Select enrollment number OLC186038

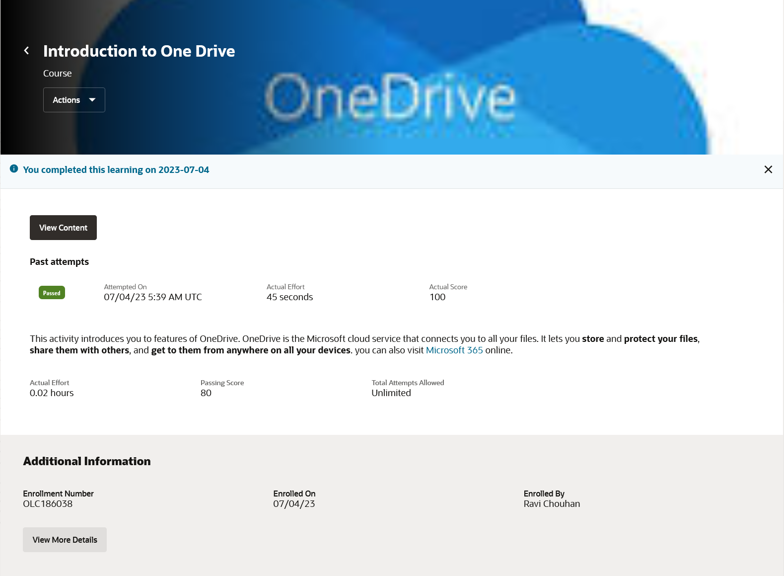pyautogui.click(x=48, y=504)
